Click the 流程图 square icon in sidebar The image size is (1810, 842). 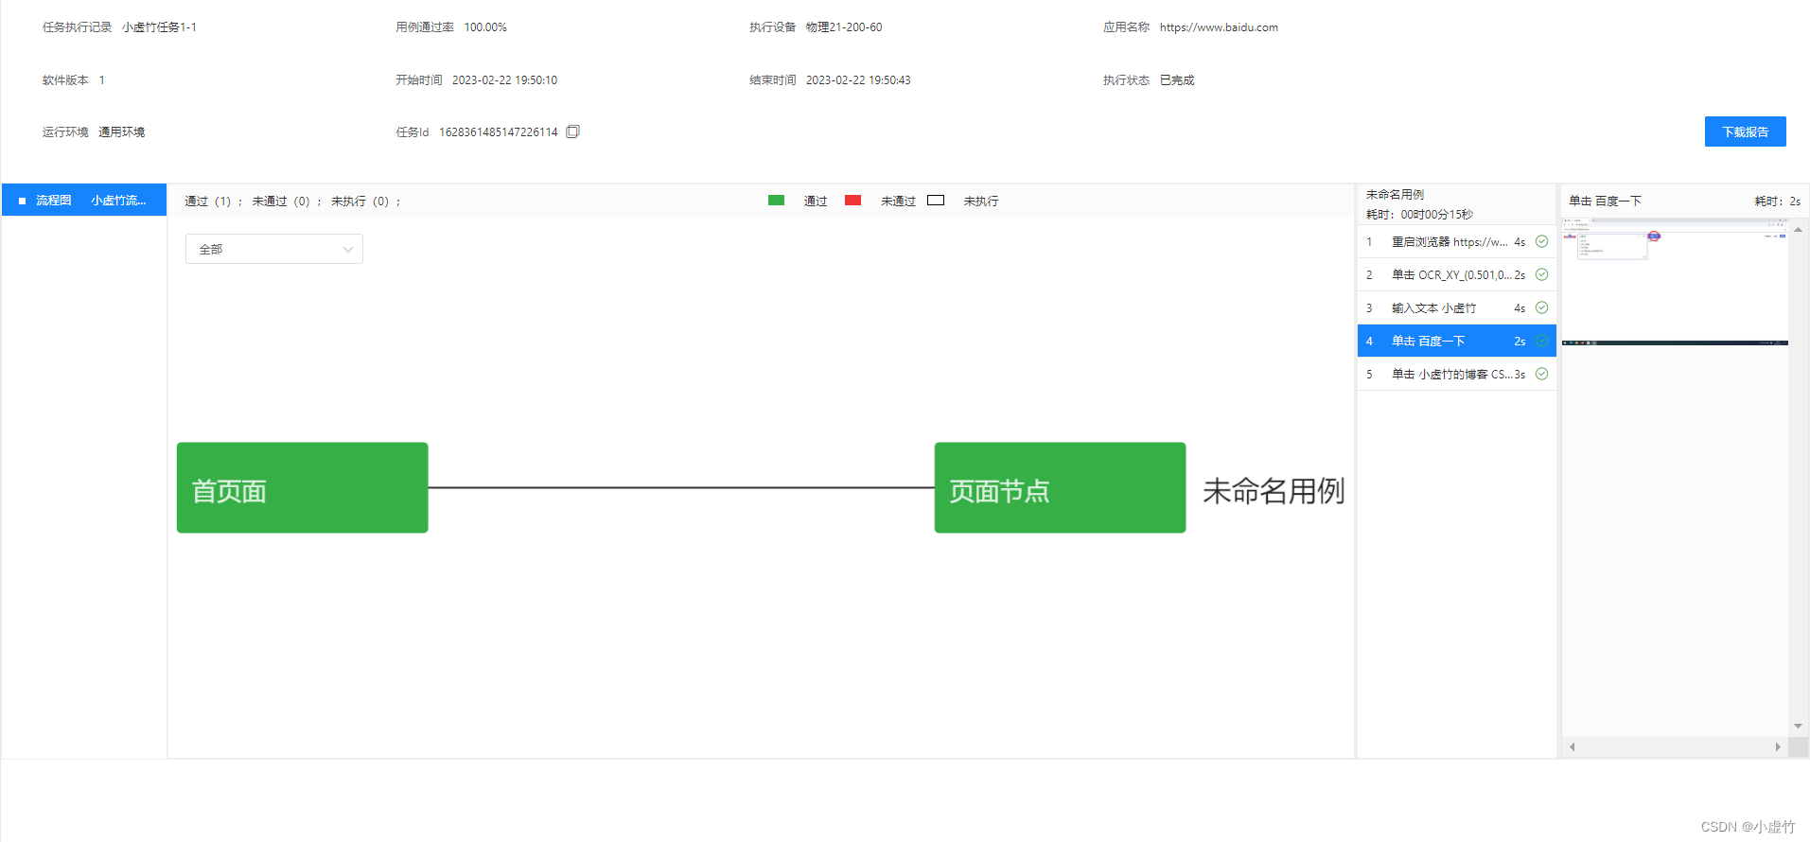coord(22,201)
